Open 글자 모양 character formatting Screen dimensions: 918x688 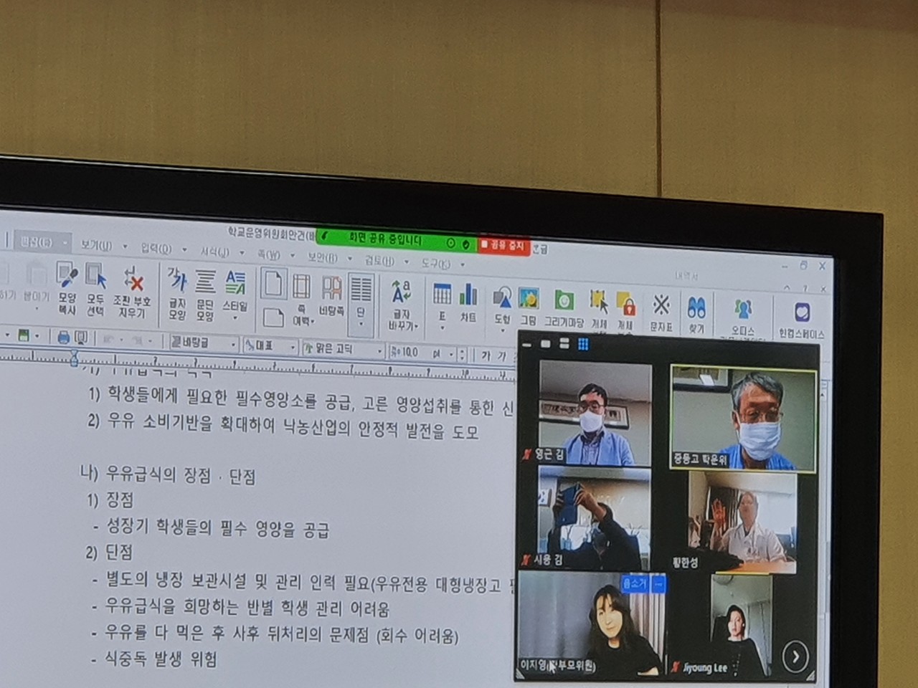point(177,295)
